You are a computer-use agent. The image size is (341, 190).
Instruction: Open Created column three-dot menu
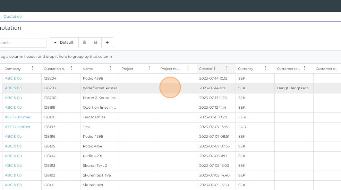tap(227, 68)
